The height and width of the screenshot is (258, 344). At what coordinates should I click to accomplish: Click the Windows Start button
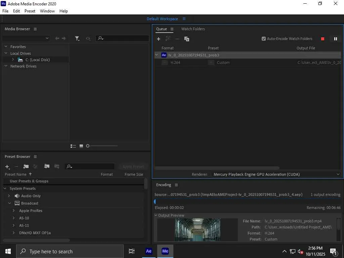click(8, 251)
